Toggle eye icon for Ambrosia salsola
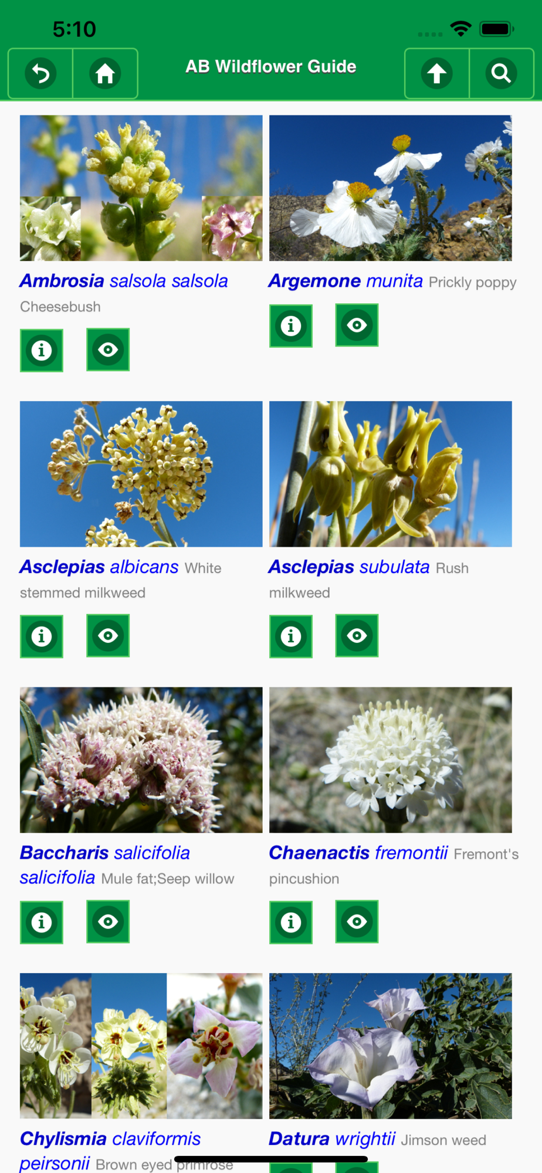The image size is (542, 1173). click(x=108, y=350)
